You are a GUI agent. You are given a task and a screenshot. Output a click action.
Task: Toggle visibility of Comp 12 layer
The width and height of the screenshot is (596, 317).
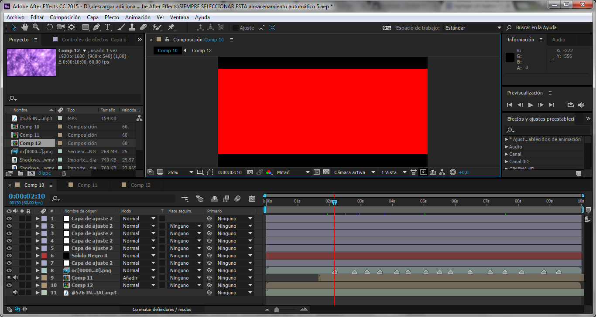click(x=9, y=285)
